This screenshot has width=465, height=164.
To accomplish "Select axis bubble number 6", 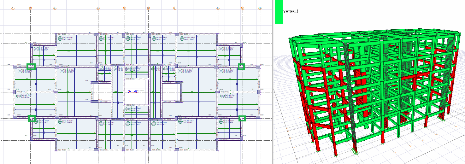I will click(148, 8).
